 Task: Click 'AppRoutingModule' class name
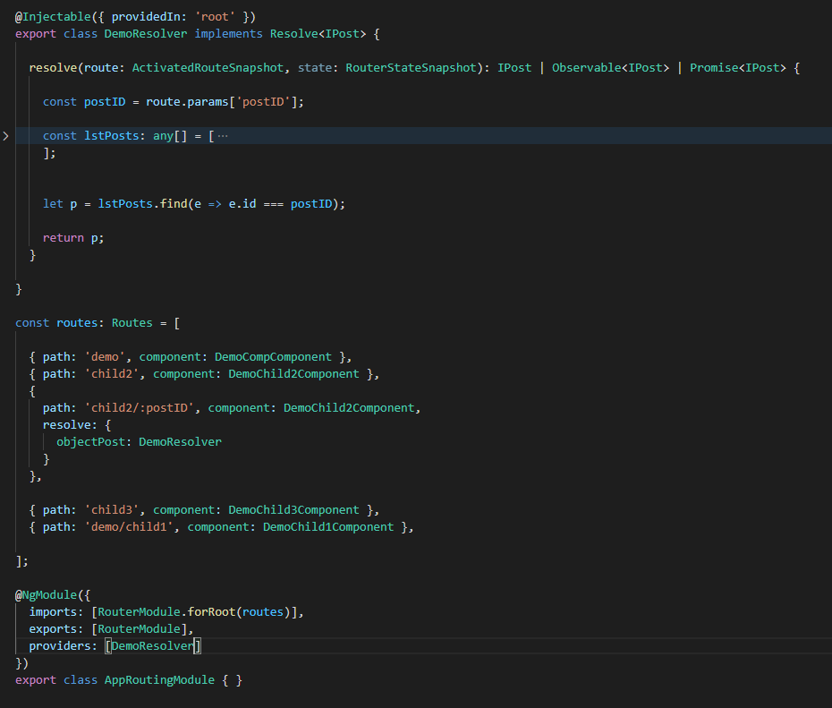pos(160,679)
